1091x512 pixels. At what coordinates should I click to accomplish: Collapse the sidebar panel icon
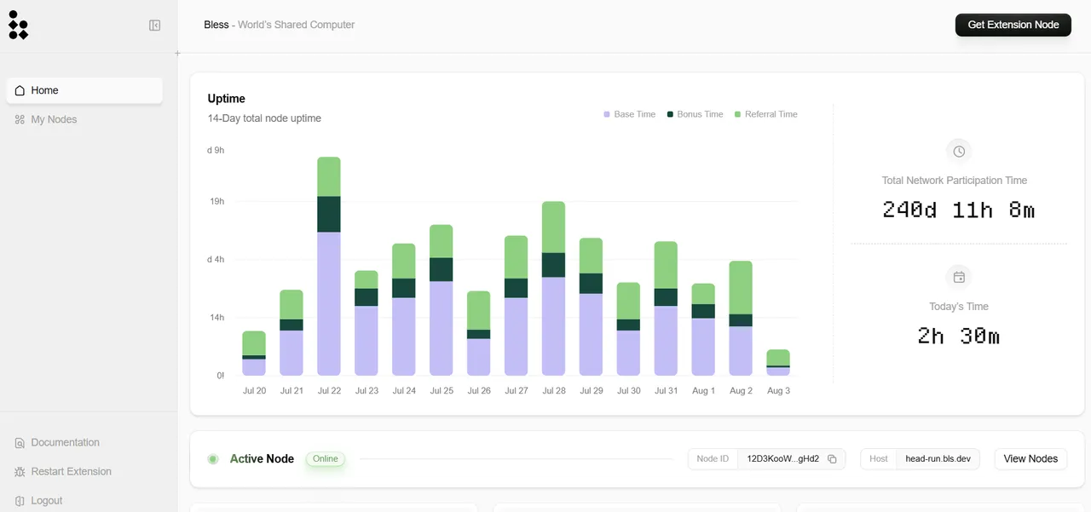click(155, 26)
